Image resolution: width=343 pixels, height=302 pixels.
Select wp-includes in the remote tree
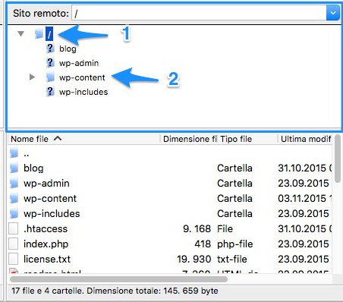83,92
